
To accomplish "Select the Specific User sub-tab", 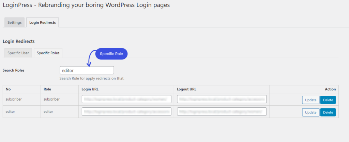I will click(18, 53).
